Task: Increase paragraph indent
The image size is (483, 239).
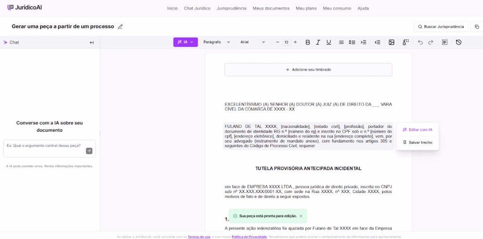Action: pyautogui.click(x=364, y=42)
